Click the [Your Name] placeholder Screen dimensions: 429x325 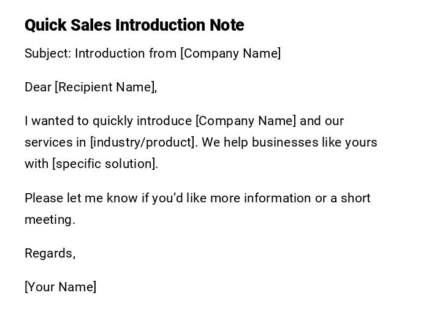click(x=60, y=287)
